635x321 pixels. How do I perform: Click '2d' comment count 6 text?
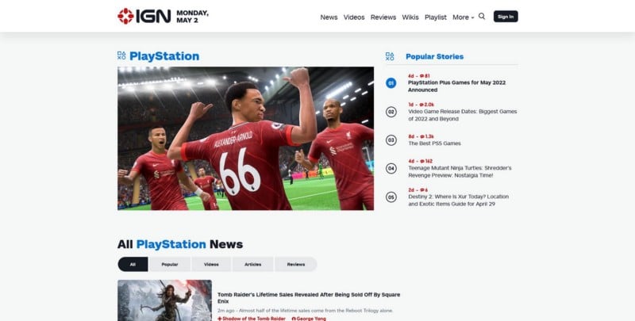tap(418, 190)
